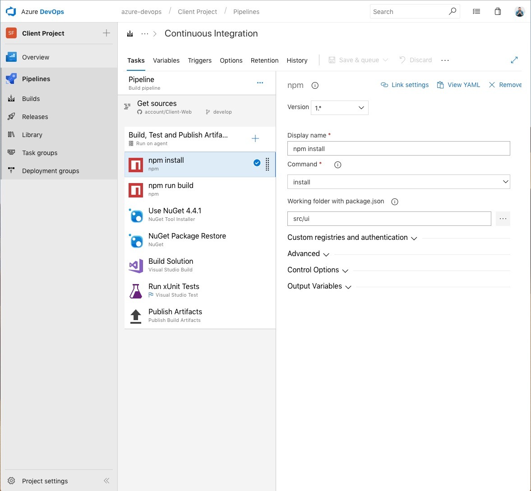Switch to the Tasks tab
The image size is (531, 491).
click(136, 60)
